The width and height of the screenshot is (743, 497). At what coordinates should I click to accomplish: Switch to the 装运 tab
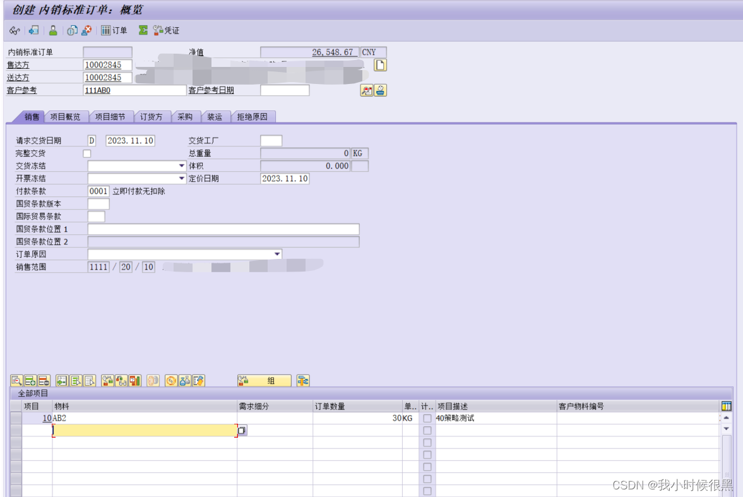click(215, 116)
